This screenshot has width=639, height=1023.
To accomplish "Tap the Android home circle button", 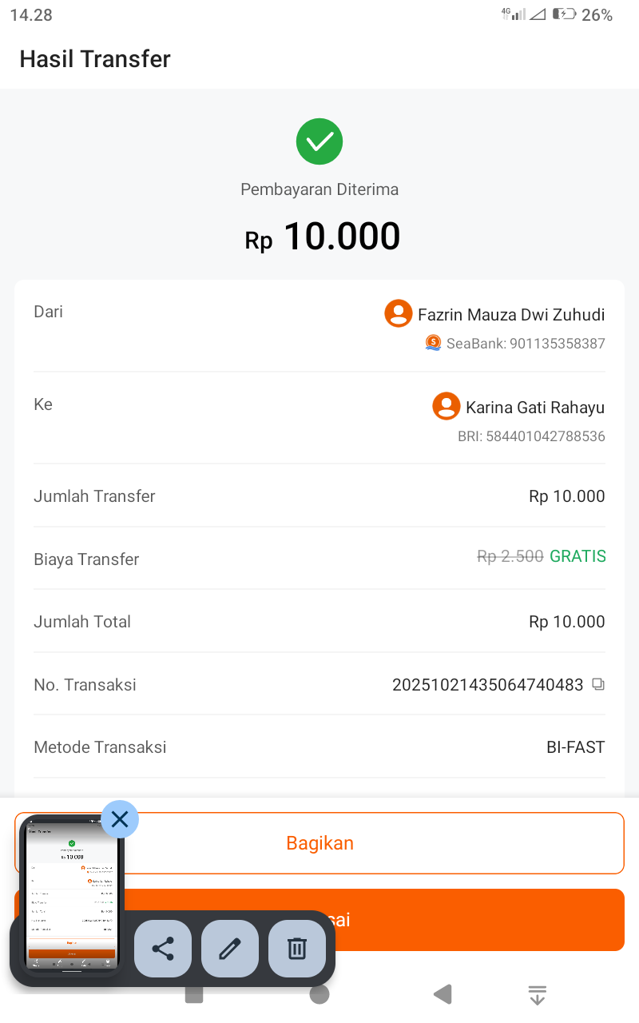I will click(x=319, y=994).
